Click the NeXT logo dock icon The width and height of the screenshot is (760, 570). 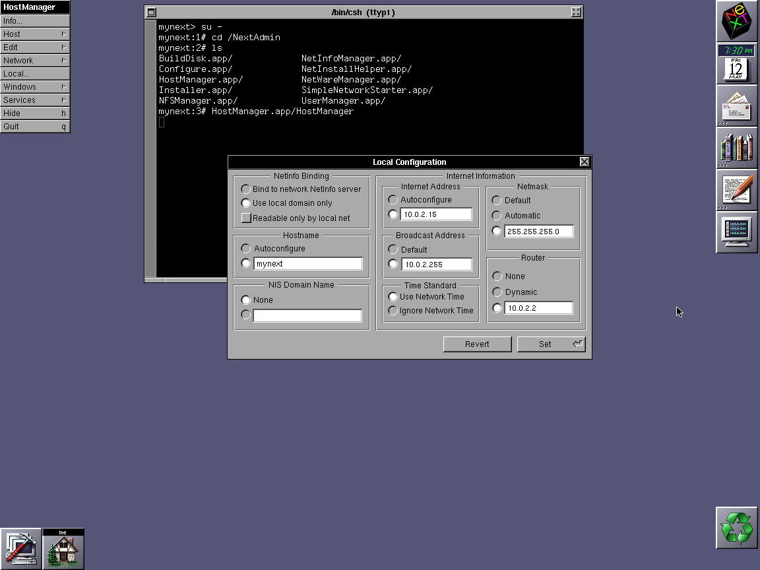point(736,21)
